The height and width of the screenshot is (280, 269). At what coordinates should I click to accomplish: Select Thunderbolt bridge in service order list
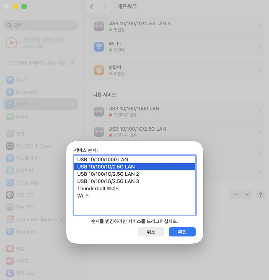(x=98, y=189)
